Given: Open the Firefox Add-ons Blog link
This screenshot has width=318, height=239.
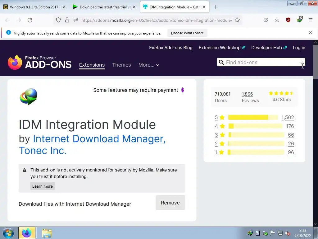Looking at the screenshot, I should 171,48.
